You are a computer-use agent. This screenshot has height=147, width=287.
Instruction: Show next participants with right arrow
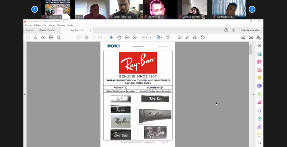coord(252,9)
